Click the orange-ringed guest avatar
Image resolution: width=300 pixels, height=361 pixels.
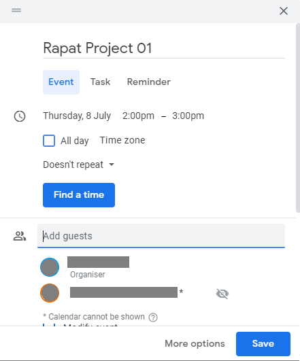pos(50,293)
